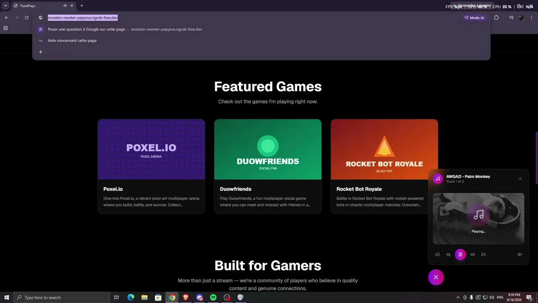Click the 'Track 1 of 3' label
Screen dimensions: 538x303
455,181
